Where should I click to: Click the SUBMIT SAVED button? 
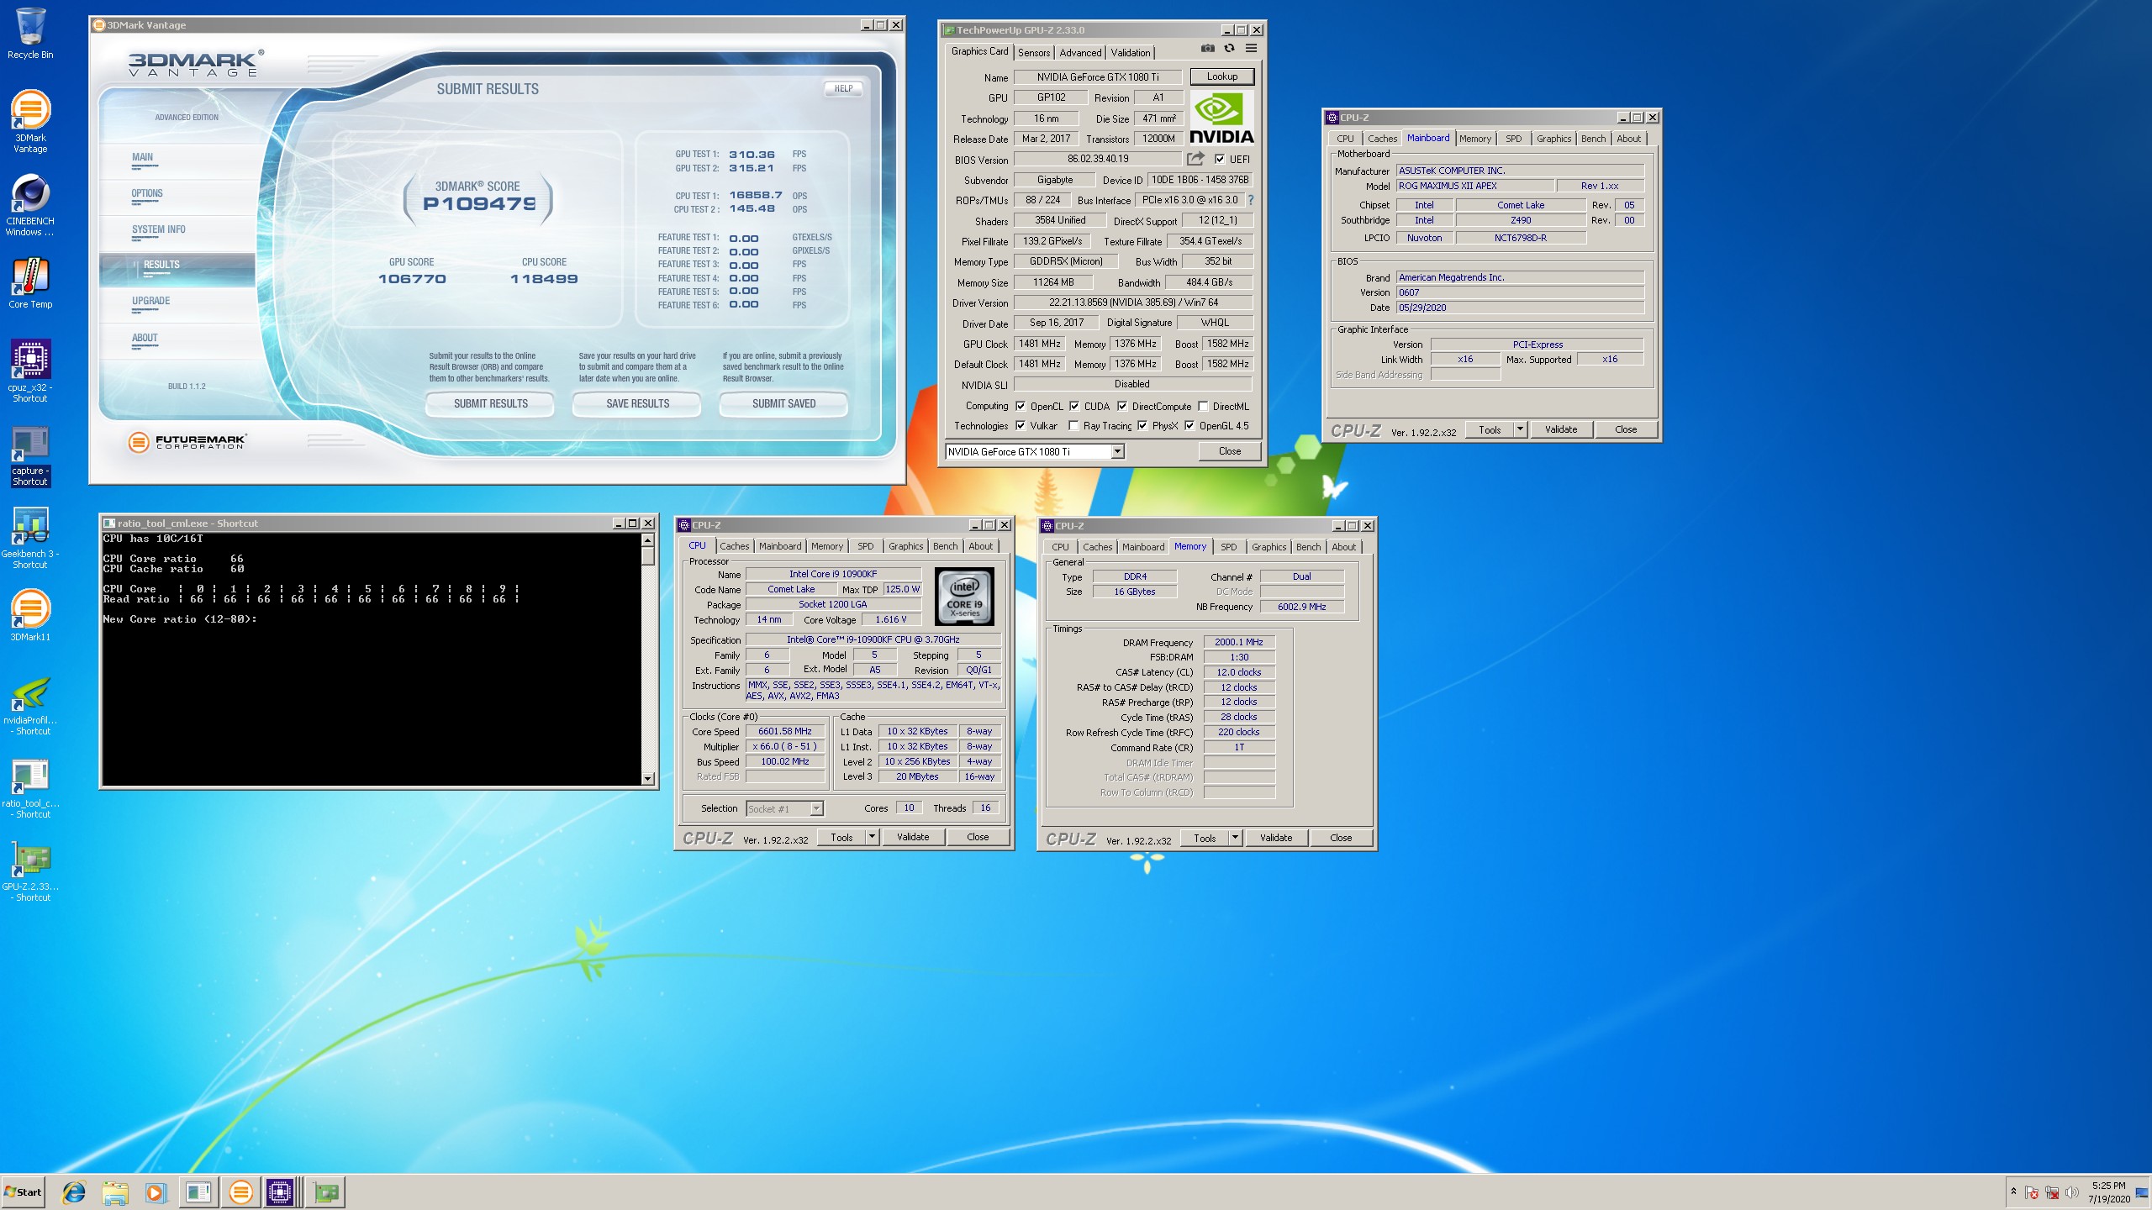point(783,404)
